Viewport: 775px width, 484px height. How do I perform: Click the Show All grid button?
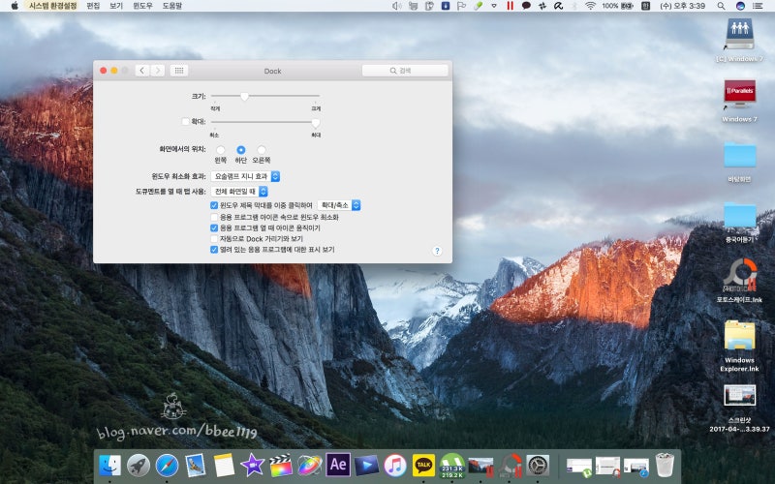(179, 71)
